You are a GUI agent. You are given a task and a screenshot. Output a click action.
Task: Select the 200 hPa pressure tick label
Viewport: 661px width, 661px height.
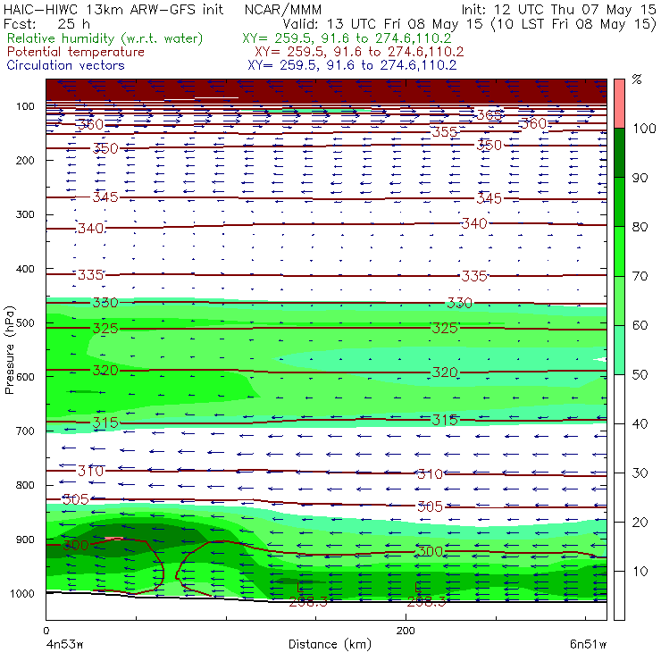(25, 160)
